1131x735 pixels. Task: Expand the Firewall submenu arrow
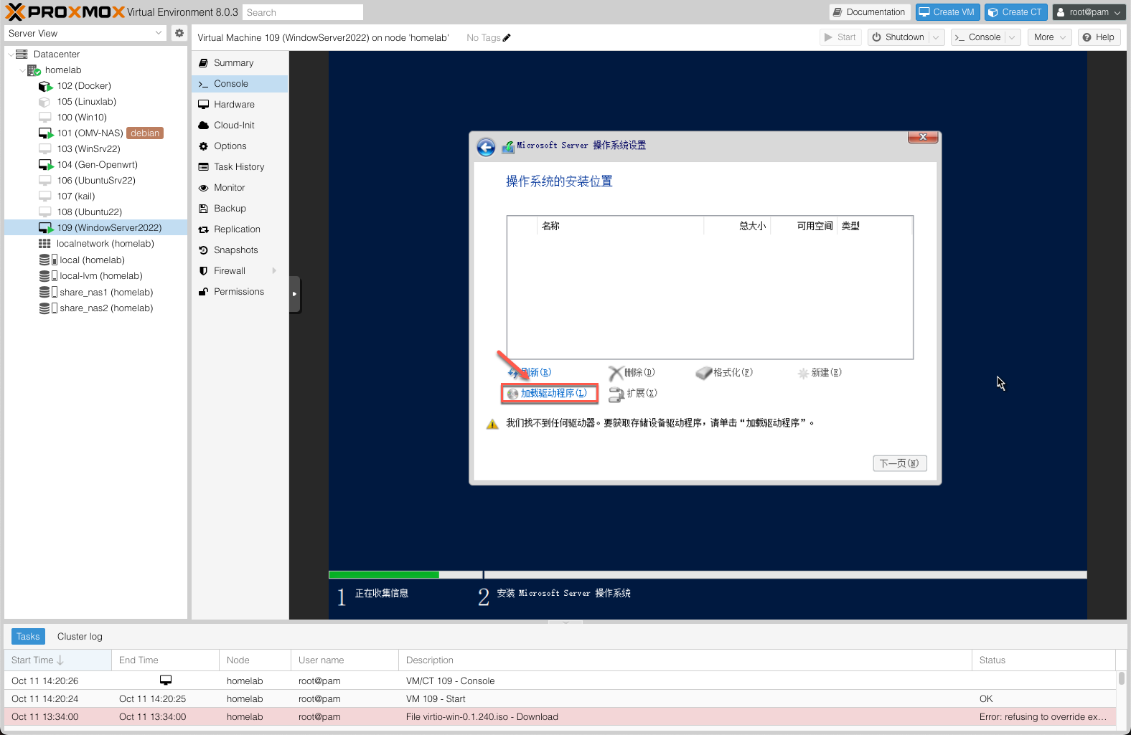(274, 271)
